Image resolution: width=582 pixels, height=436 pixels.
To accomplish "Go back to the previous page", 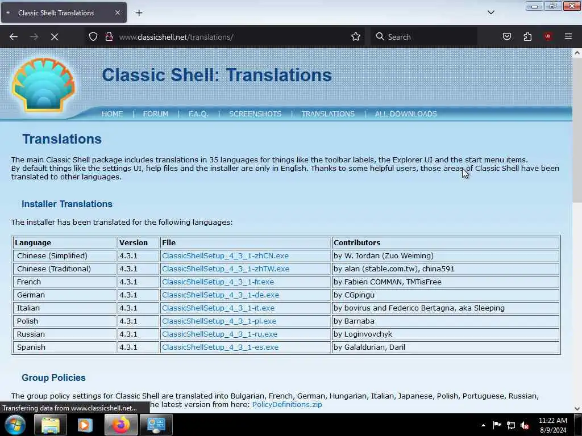I will 14,37.
